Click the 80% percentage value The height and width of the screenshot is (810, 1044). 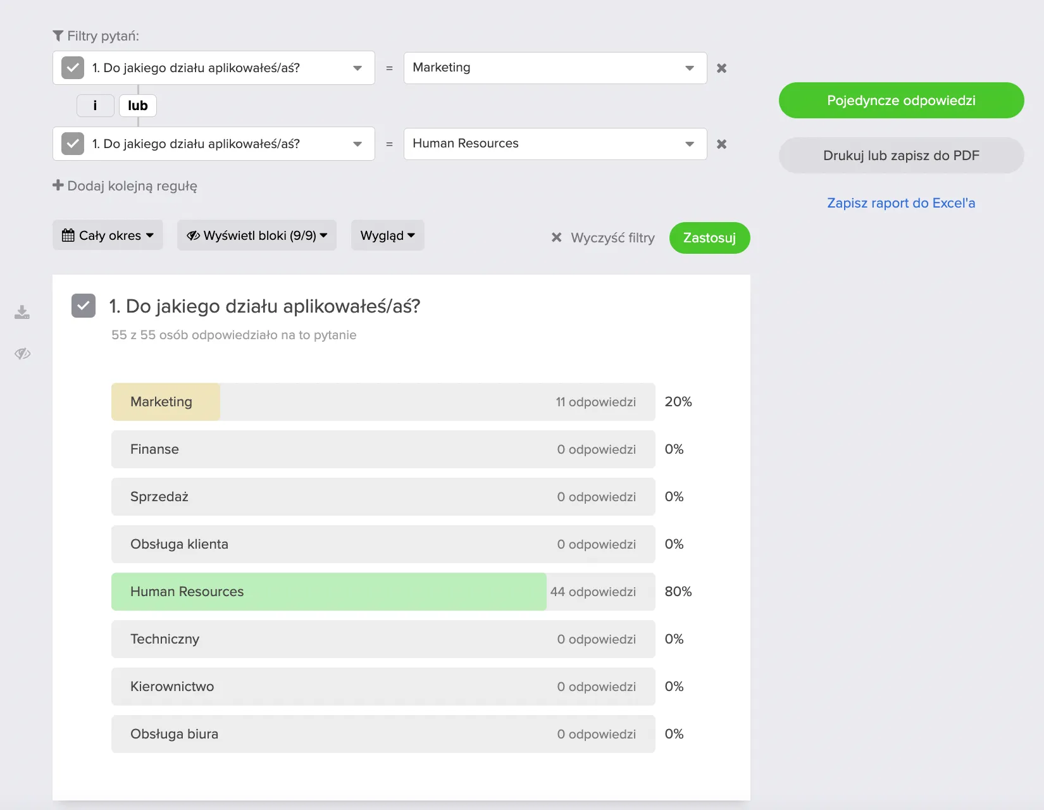[678, 592]
